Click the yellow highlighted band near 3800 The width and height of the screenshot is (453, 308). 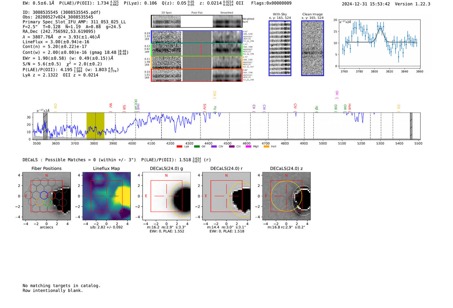95,126
